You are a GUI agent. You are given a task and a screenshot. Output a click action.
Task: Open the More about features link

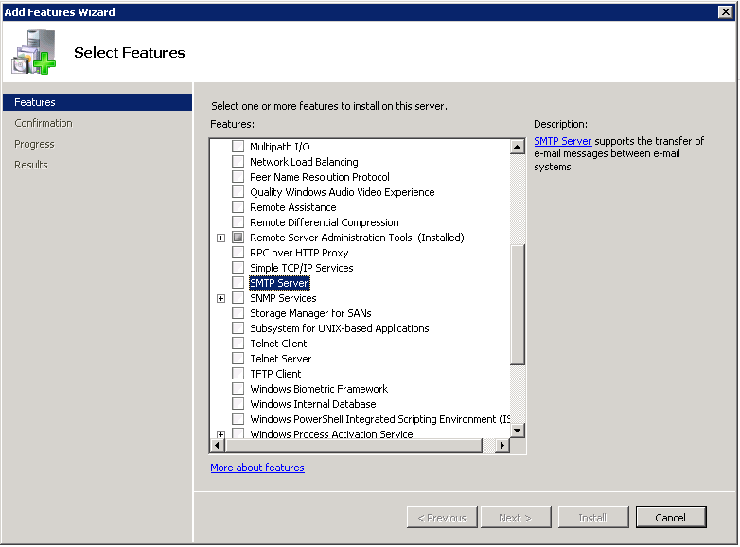point(257,468)
